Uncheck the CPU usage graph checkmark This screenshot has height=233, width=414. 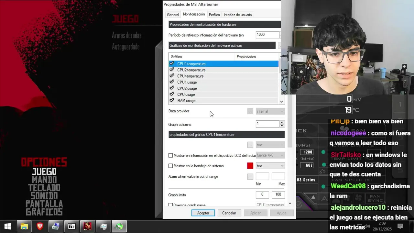click(x=172, y=94)
